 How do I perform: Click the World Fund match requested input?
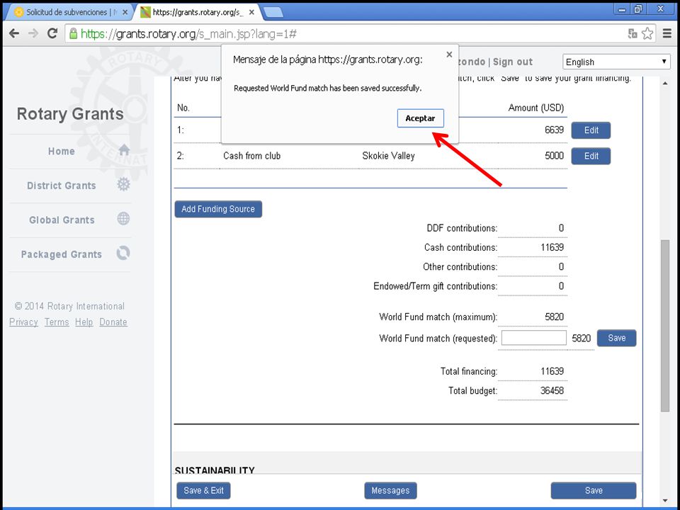tap(534, 338)
